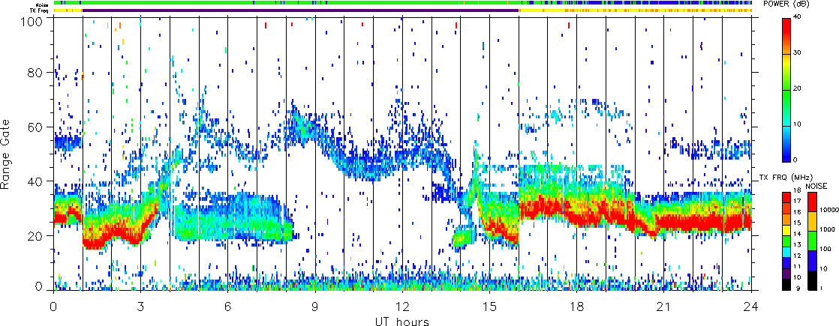Click the 21 tick label on the UT hours axis
The height and width of the screenshot is (326, 839).
[664, 308]
